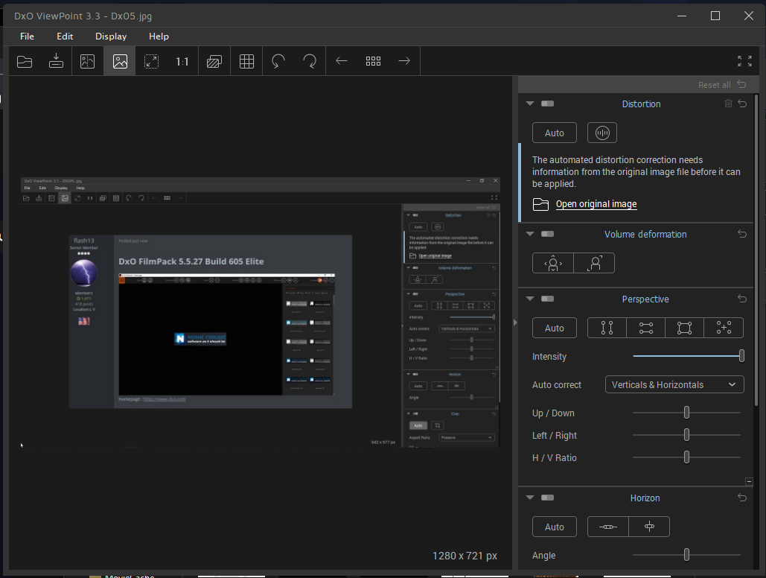Click Auto in the Horizon panel
766x578 pixels.
(x=555, y=527)
